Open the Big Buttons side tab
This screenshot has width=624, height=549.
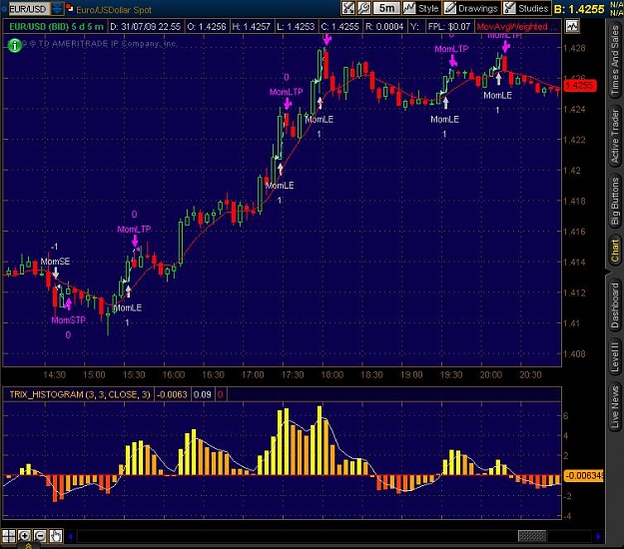pos(615,201)
